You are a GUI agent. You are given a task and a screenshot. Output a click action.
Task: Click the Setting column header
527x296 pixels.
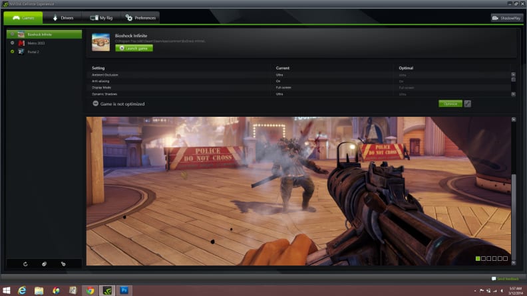98,68
